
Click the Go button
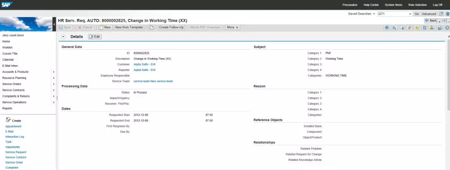click(417, 14)
